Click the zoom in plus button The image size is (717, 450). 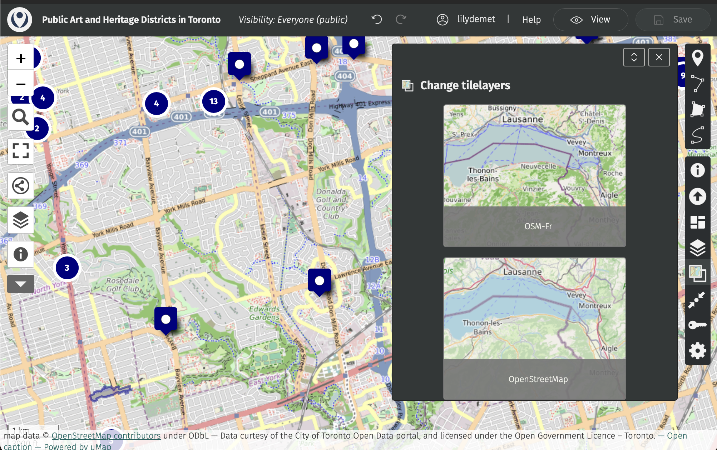pos(21,58)
